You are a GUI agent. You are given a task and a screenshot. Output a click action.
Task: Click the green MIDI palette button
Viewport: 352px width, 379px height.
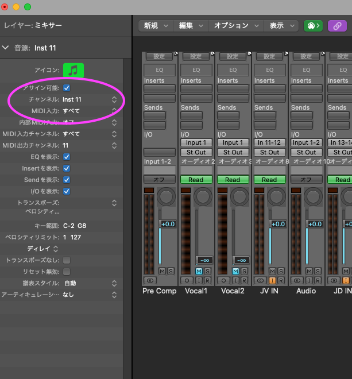(x=312, y=26)
